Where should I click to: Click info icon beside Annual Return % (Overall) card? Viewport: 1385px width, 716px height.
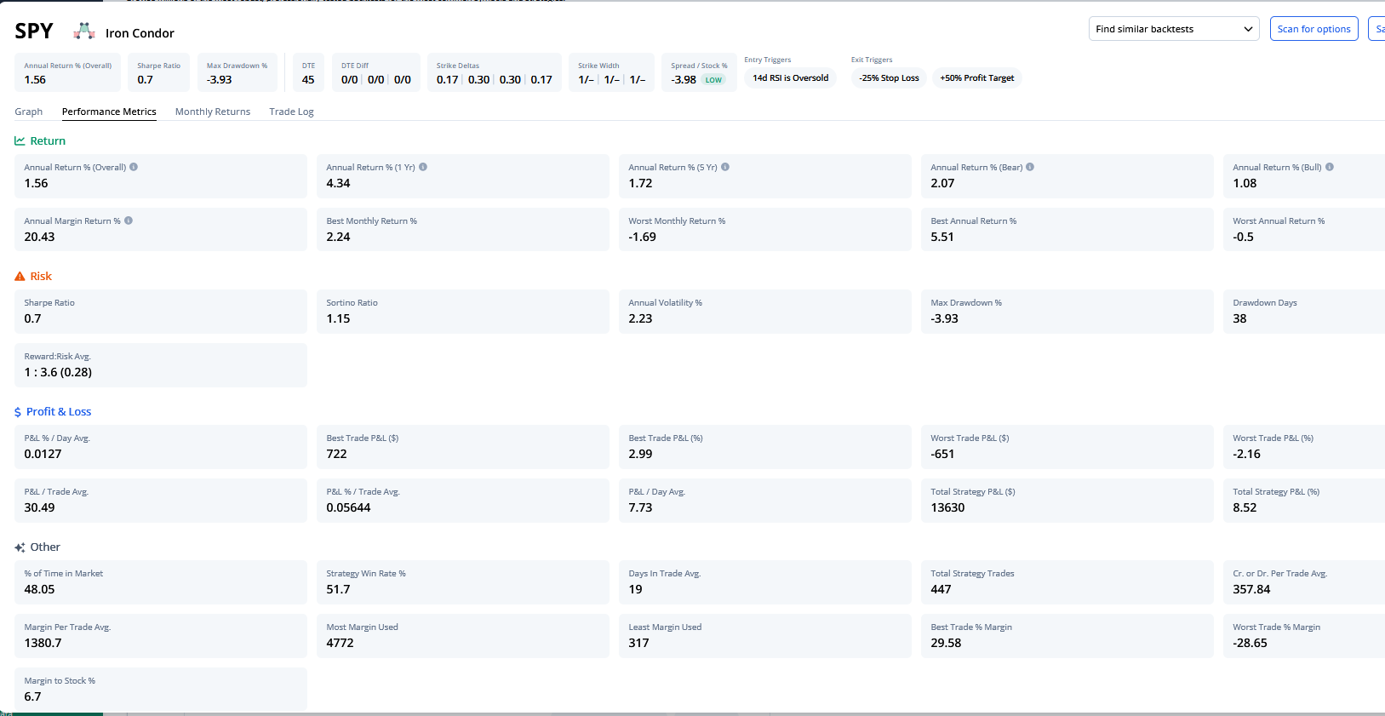point(134,167)
